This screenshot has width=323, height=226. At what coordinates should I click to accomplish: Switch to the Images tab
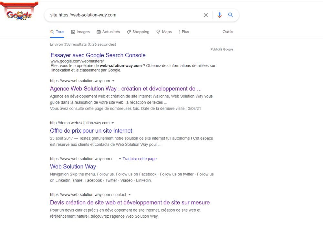coord(80,32)
